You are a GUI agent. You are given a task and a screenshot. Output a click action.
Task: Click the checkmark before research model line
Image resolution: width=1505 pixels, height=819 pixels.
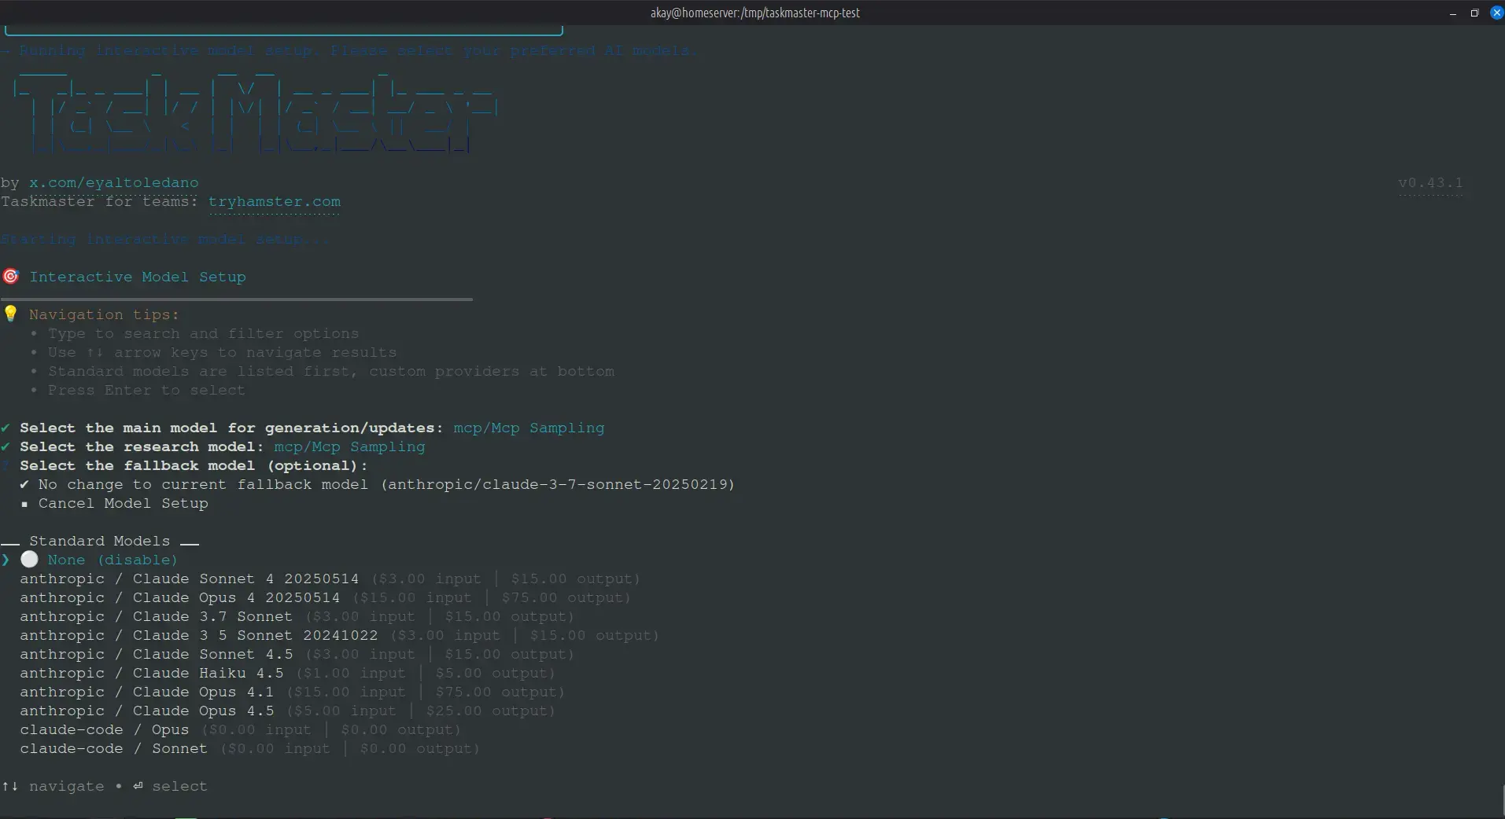pyautogui.click(x=6, y=446)
